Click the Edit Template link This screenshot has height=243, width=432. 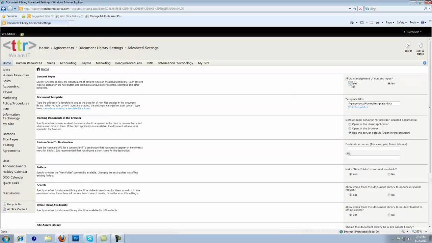358,107
